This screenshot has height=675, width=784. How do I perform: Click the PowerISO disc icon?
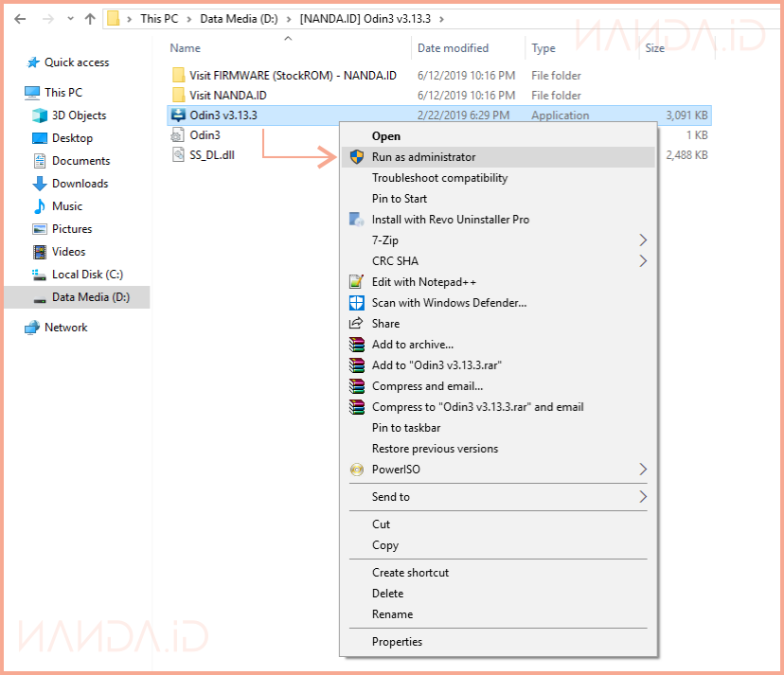(x=356, y=470)
